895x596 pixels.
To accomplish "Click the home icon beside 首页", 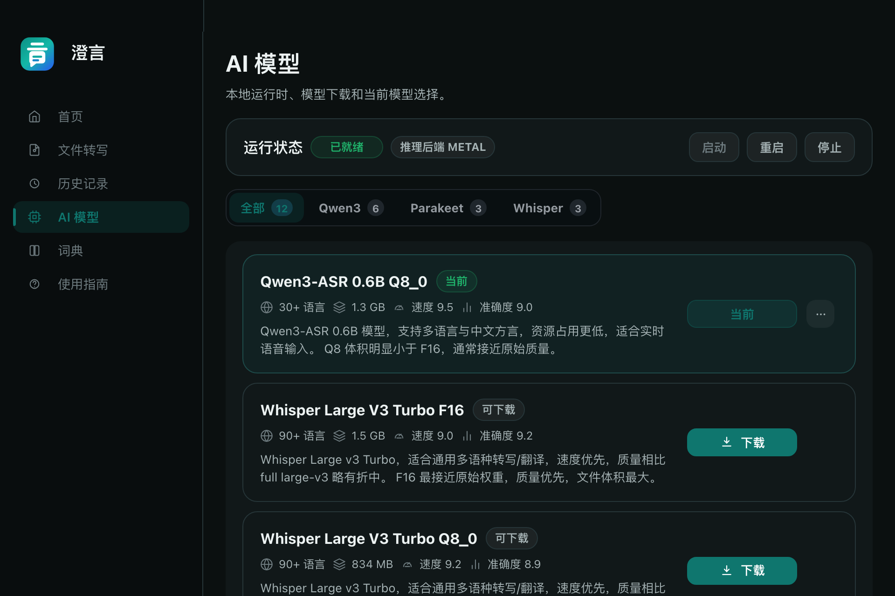I will pyautogui.click(x=34, y=116).
